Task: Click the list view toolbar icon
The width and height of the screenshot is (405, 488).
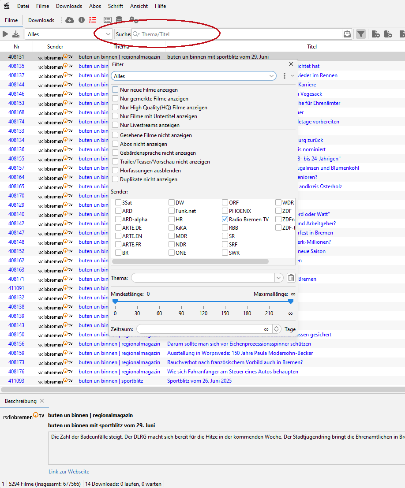Action: pyautogui.click(x=108, y=20)
